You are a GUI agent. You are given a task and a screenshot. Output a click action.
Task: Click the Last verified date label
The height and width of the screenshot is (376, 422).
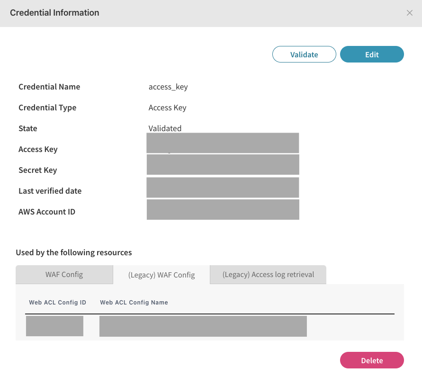pos(50,191)
